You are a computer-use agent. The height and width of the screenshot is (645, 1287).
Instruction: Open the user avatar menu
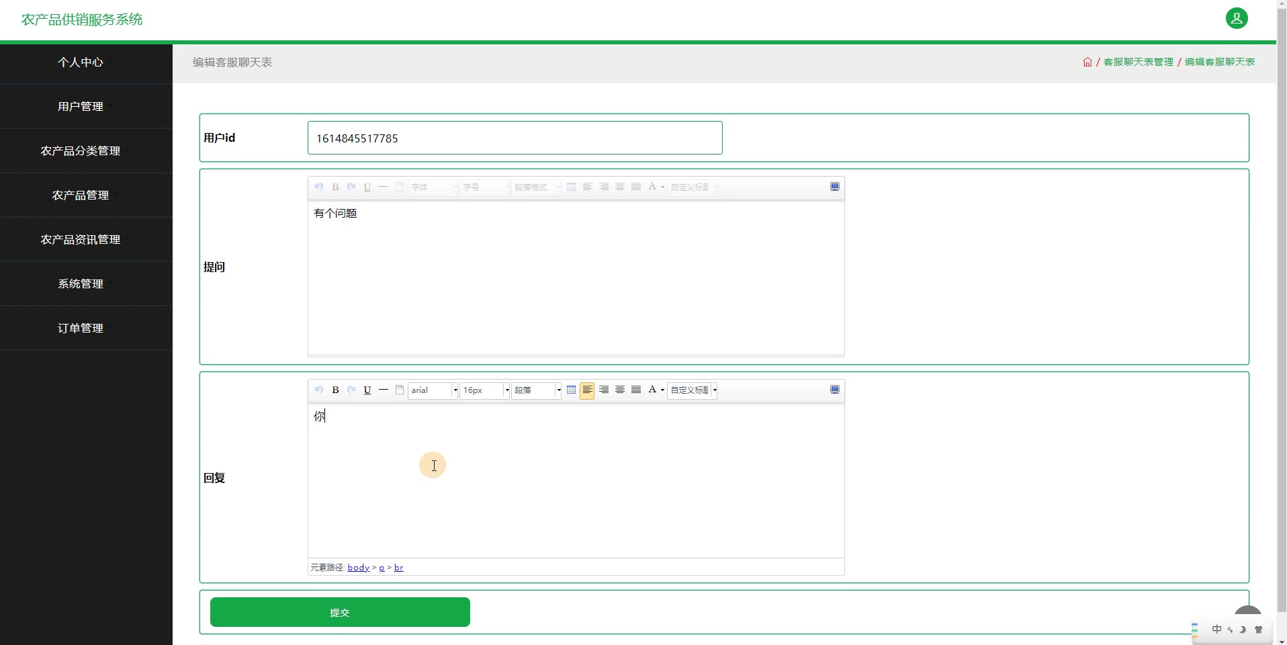[1237, 18]
